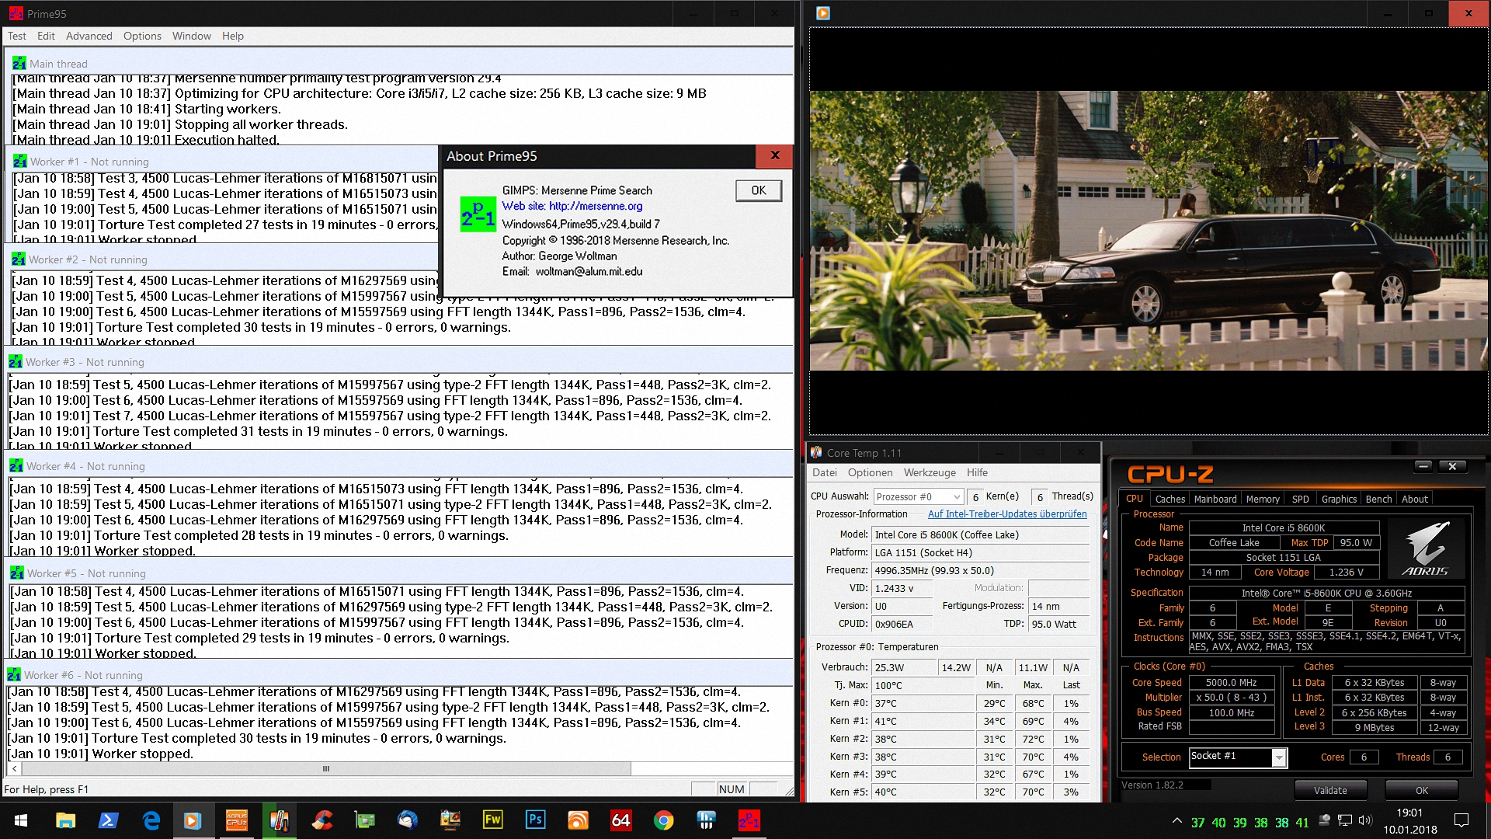Click the speaker volume tray icon

point(1365,820)
